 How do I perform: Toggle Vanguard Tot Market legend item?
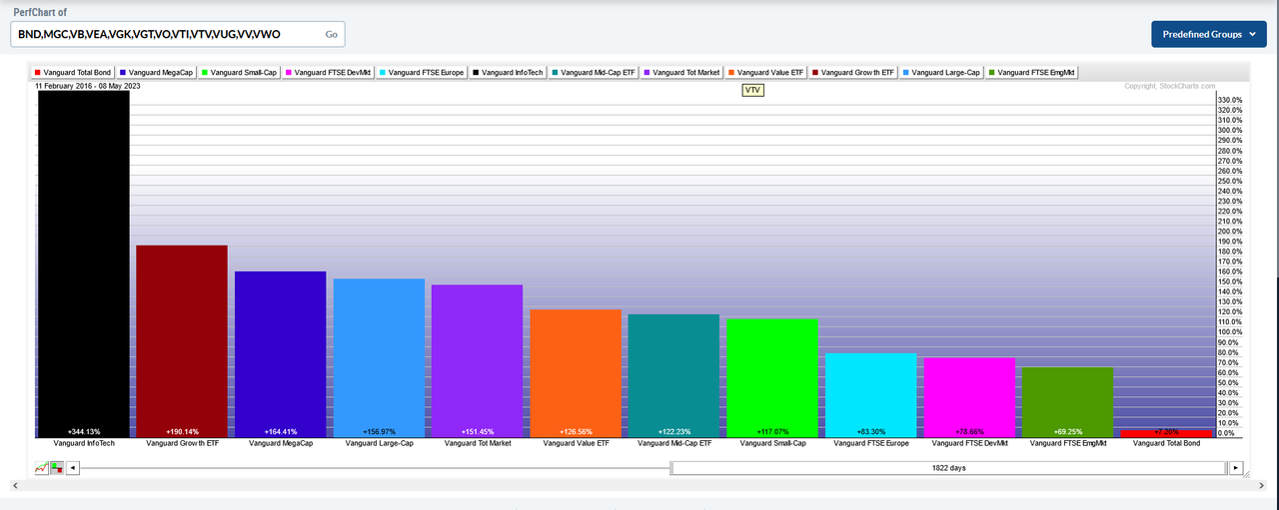coord(682,72)
